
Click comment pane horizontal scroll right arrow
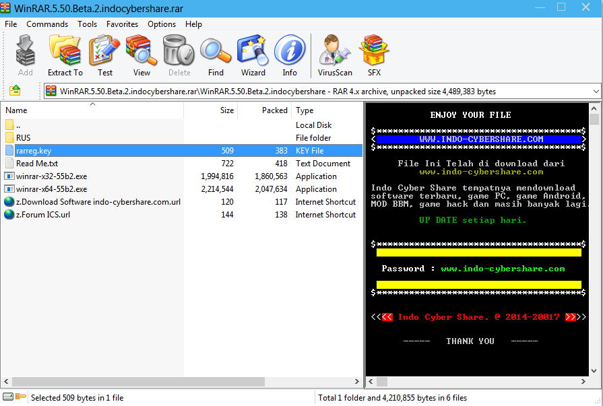click(583, 381)
